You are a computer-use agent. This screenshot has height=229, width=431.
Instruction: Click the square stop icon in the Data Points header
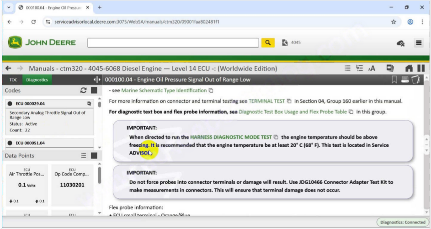94,155
